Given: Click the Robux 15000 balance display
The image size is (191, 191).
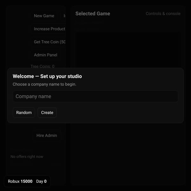Looking at the screenshot, I should click(x=20, y=181).
